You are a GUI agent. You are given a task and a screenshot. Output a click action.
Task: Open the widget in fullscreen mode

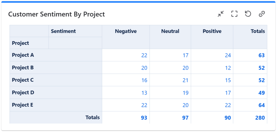tap(234, 14)
